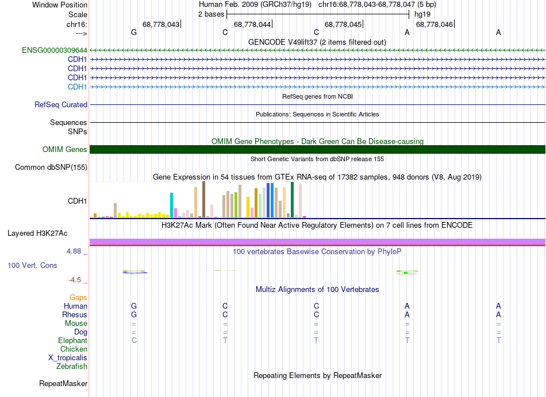This screenshot has width=546, height=397.
Task: Click the RefSeq genes from NCBI title
Action: 317,96
